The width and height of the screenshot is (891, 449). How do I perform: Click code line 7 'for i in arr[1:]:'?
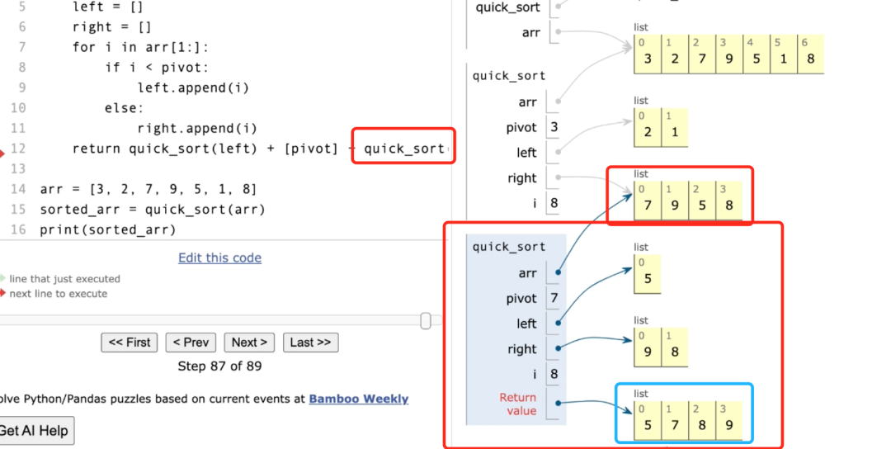(140, 47)
